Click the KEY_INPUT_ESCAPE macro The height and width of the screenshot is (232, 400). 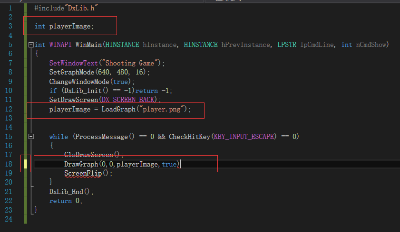click(244, 137)
